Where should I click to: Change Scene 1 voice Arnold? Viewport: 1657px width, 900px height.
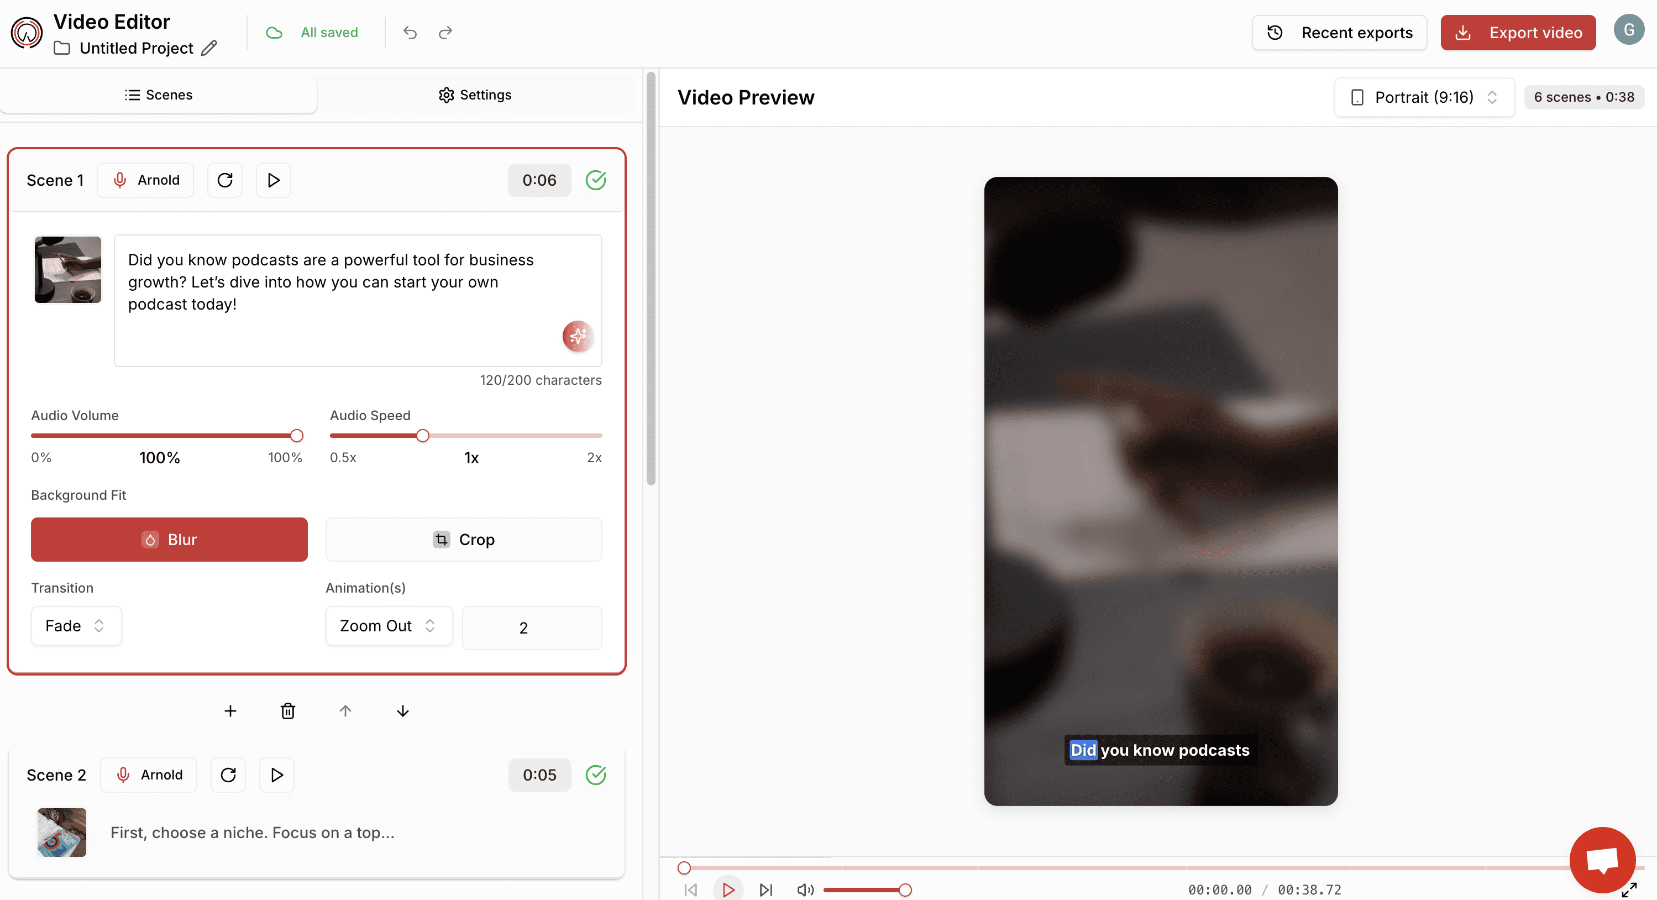(x=145, y=180)
